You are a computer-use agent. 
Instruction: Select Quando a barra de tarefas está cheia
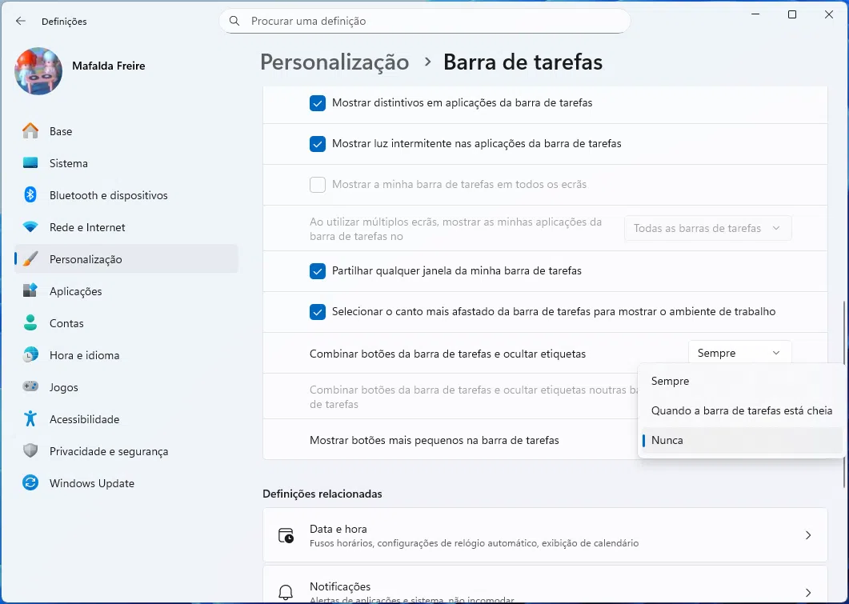[741, 410]
